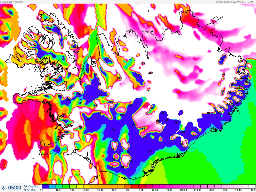Screen dimensions: 256x192
Task: Click the '208' value near the east coast
Action: tap(240, 61)
